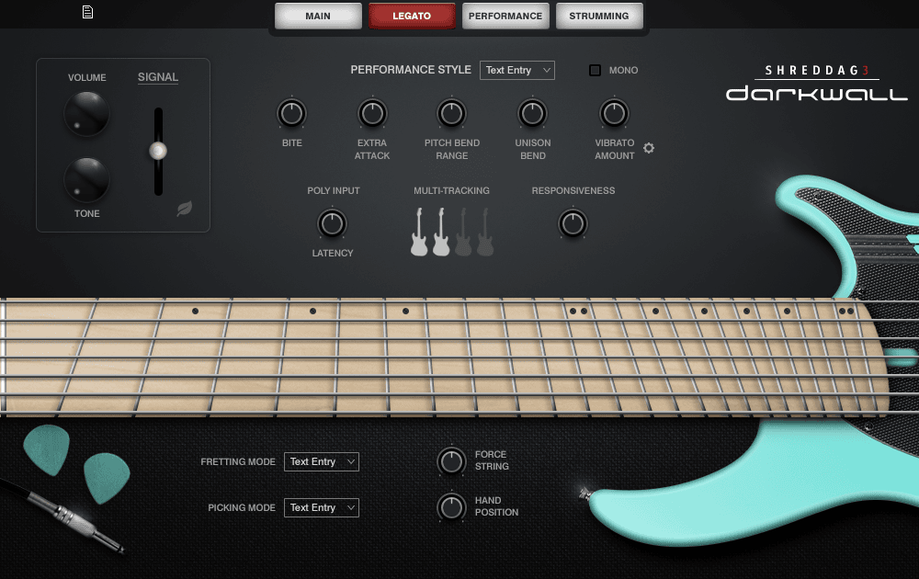Switch to the MAIN tab
919x579 pixels.
click(x=318, y=16)
